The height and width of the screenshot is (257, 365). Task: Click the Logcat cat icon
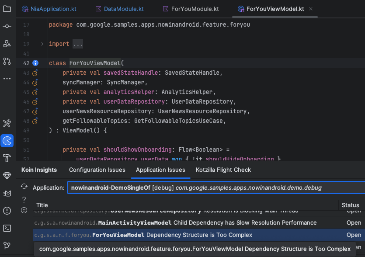pos(7,193)
